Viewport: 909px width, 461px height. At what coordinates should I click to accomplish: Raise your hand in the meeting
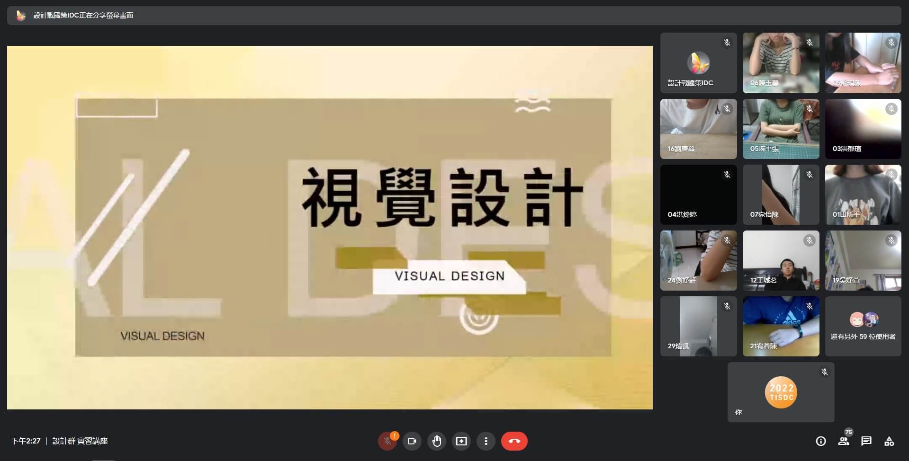pos(436,441)
